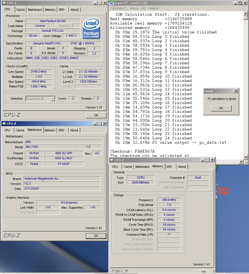Image resolution: width=249 pixels, height=274 pixels.
Task: Open Mainboard tab in Memory CPU-Z window
Action: click(x=142, y=167)
